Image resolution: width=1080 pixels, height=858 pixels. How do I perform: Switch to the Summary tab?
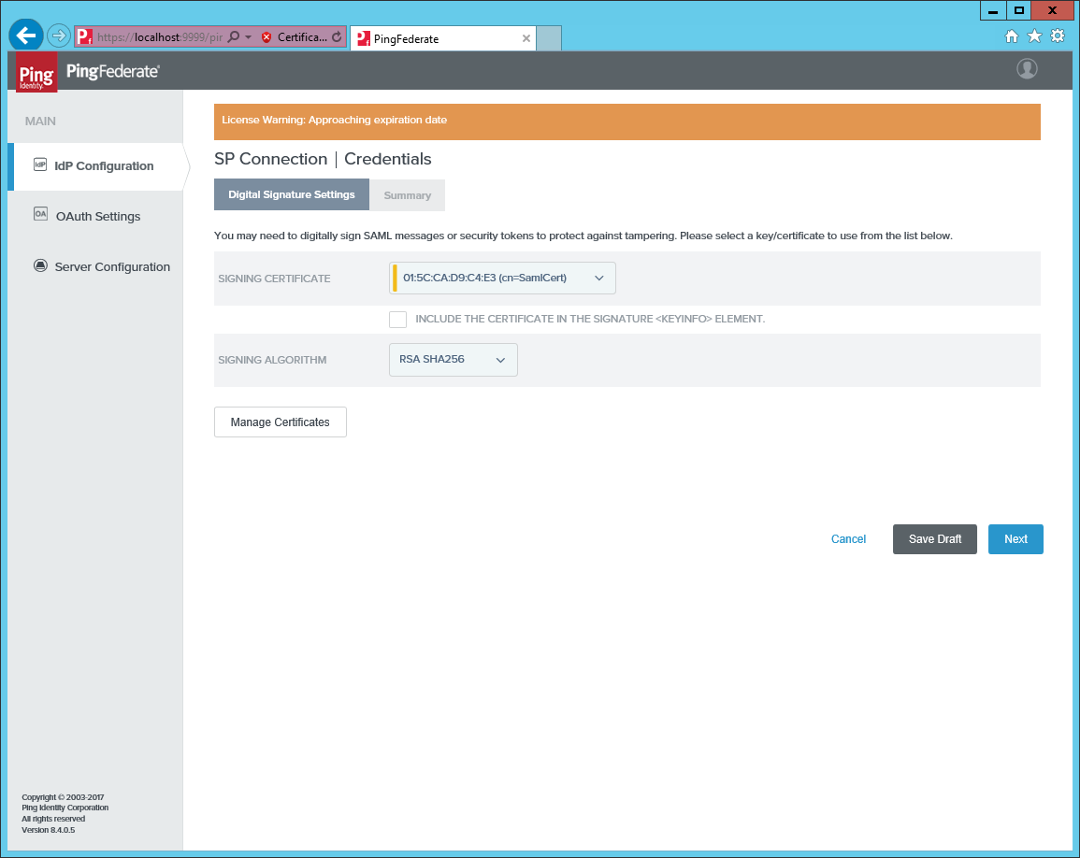(407, 195)
